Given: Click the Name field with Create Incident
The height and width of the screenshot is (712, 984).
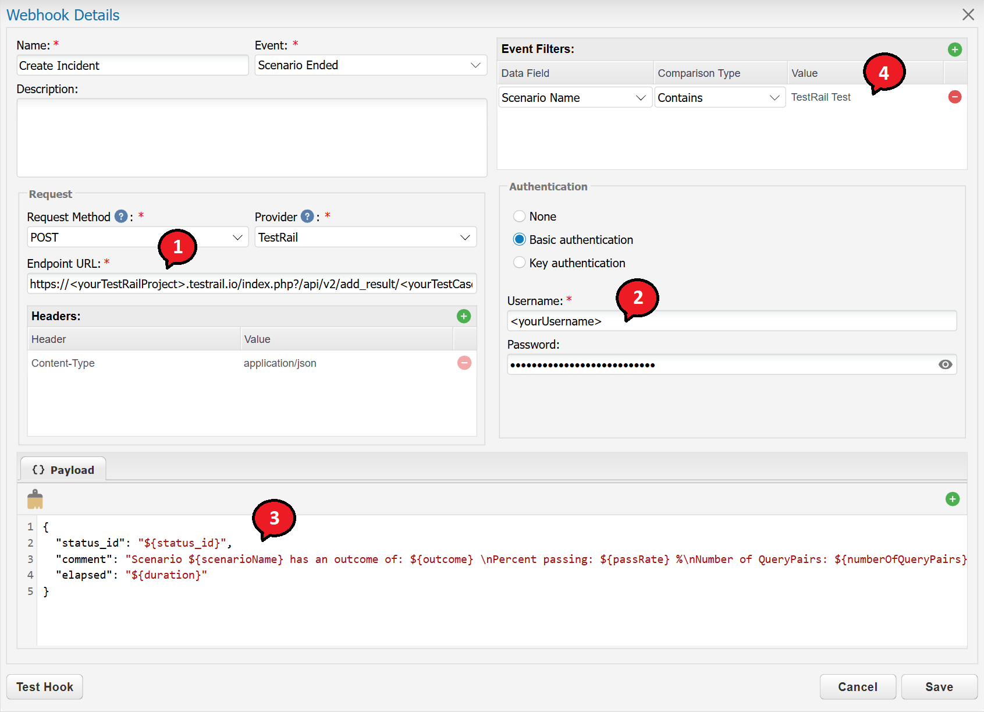Looking at the screenshot, I should (133, 66).
